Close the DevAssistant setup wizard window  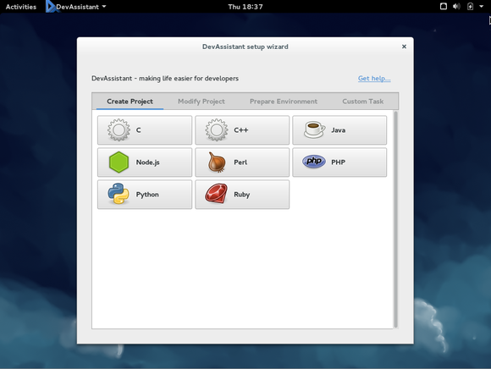404,47
